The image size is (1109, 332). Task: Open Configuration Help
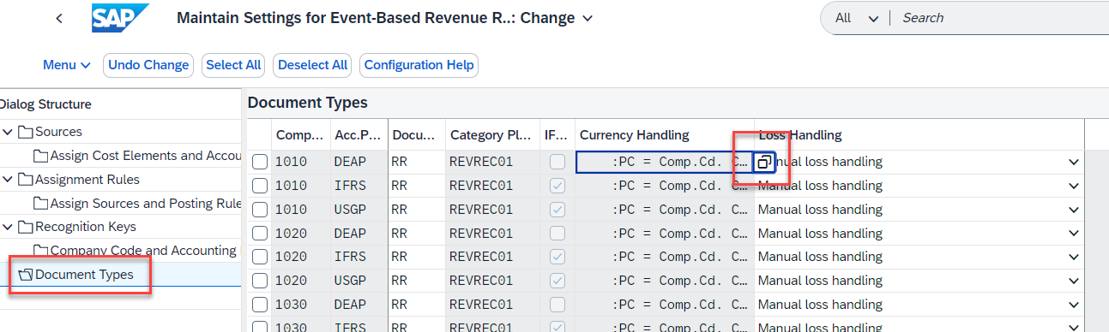[x=419, y=65]
